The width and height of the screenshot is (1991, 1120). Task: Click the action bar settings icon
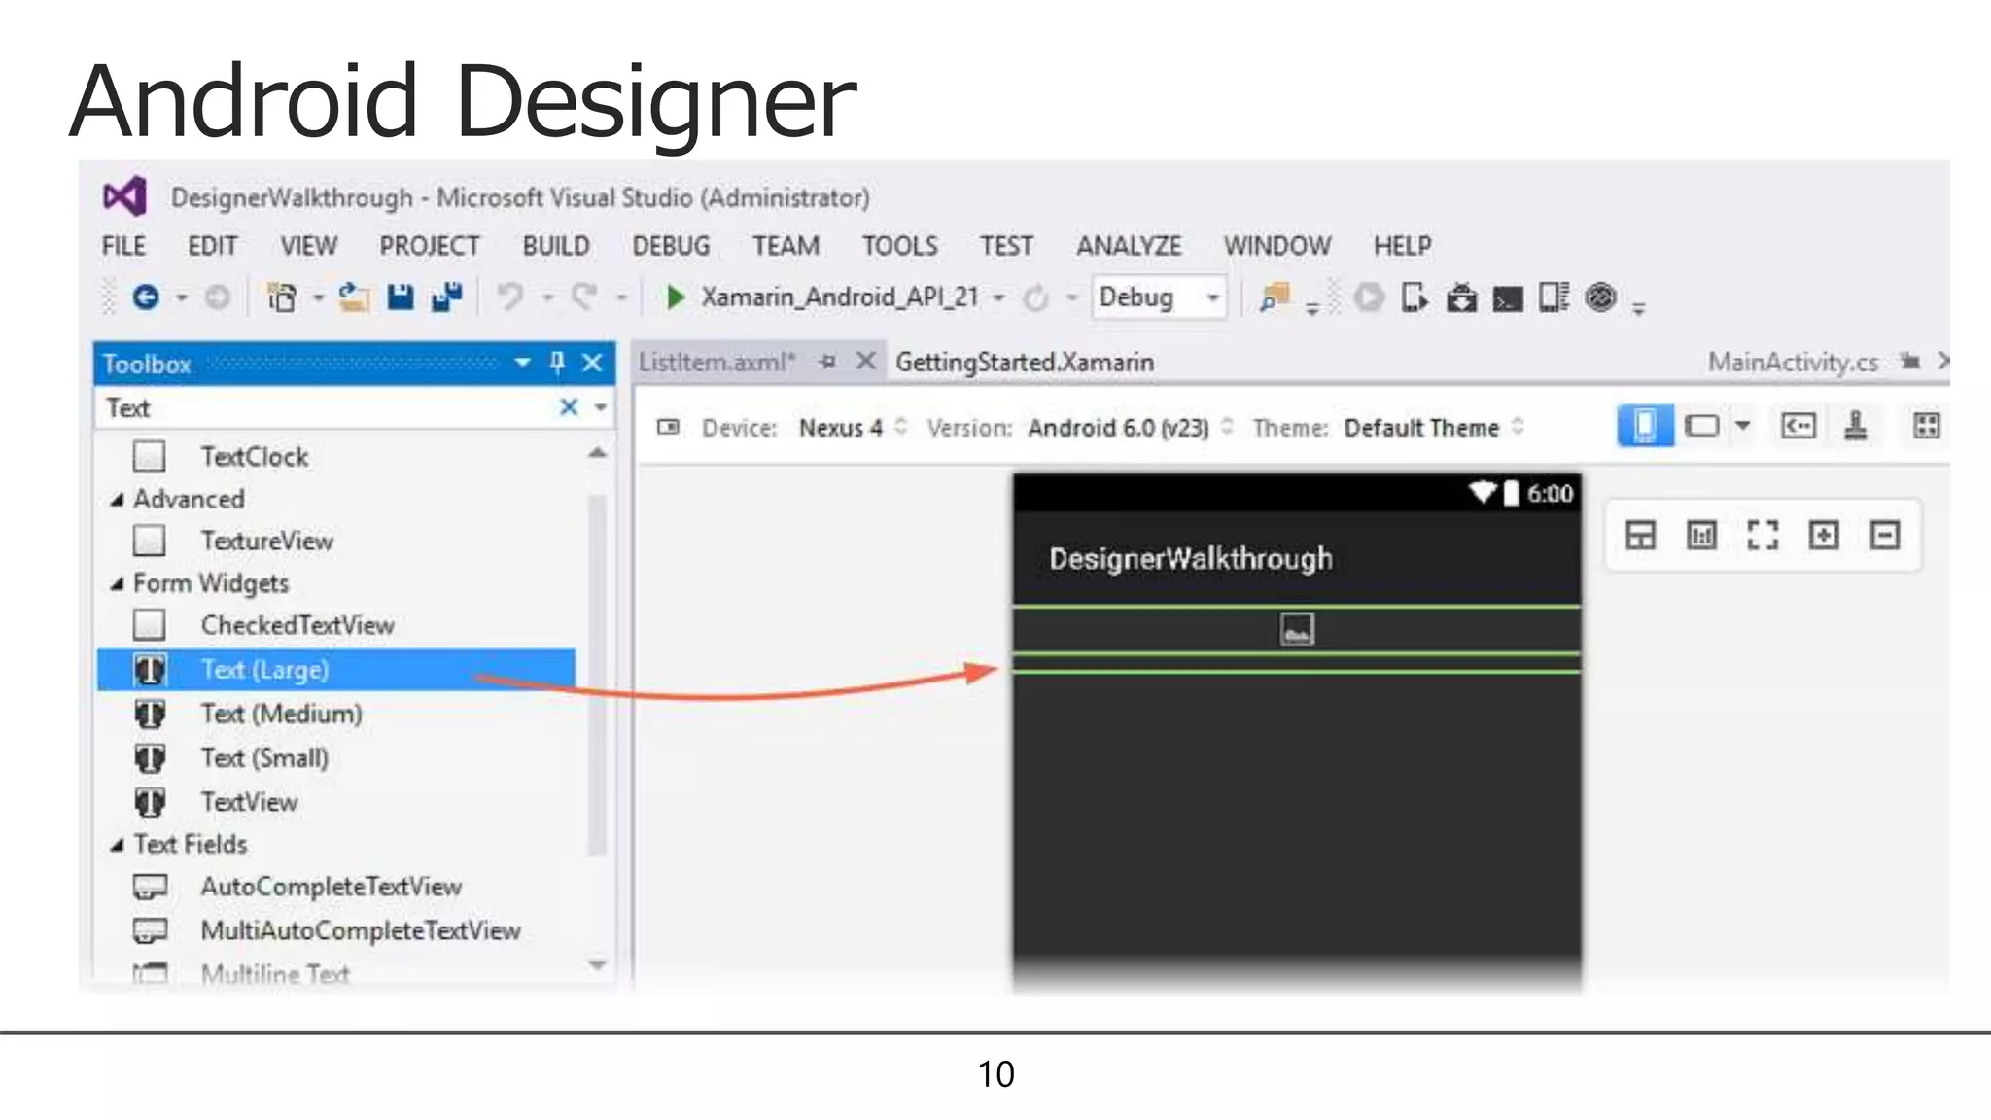[x=1798, y=426]
